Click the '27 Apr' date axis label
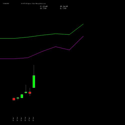125x125 pixels. pyautogui.click(x=29, y=119)
